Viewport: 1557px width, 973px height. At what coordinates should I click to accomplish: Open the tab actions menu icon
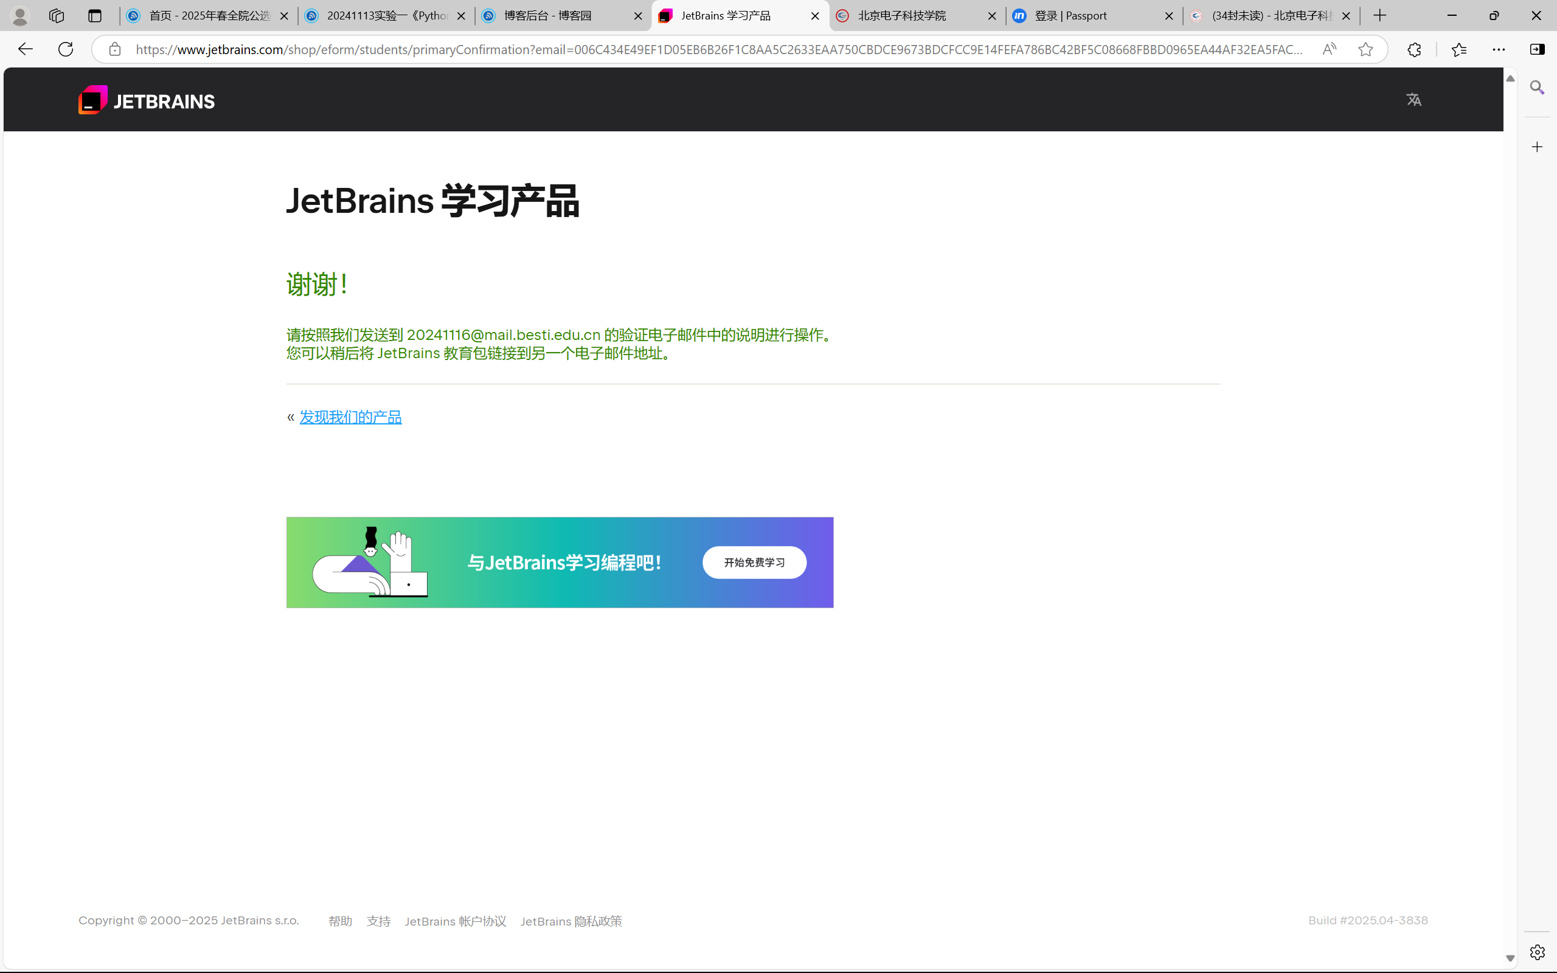(95, 16)
